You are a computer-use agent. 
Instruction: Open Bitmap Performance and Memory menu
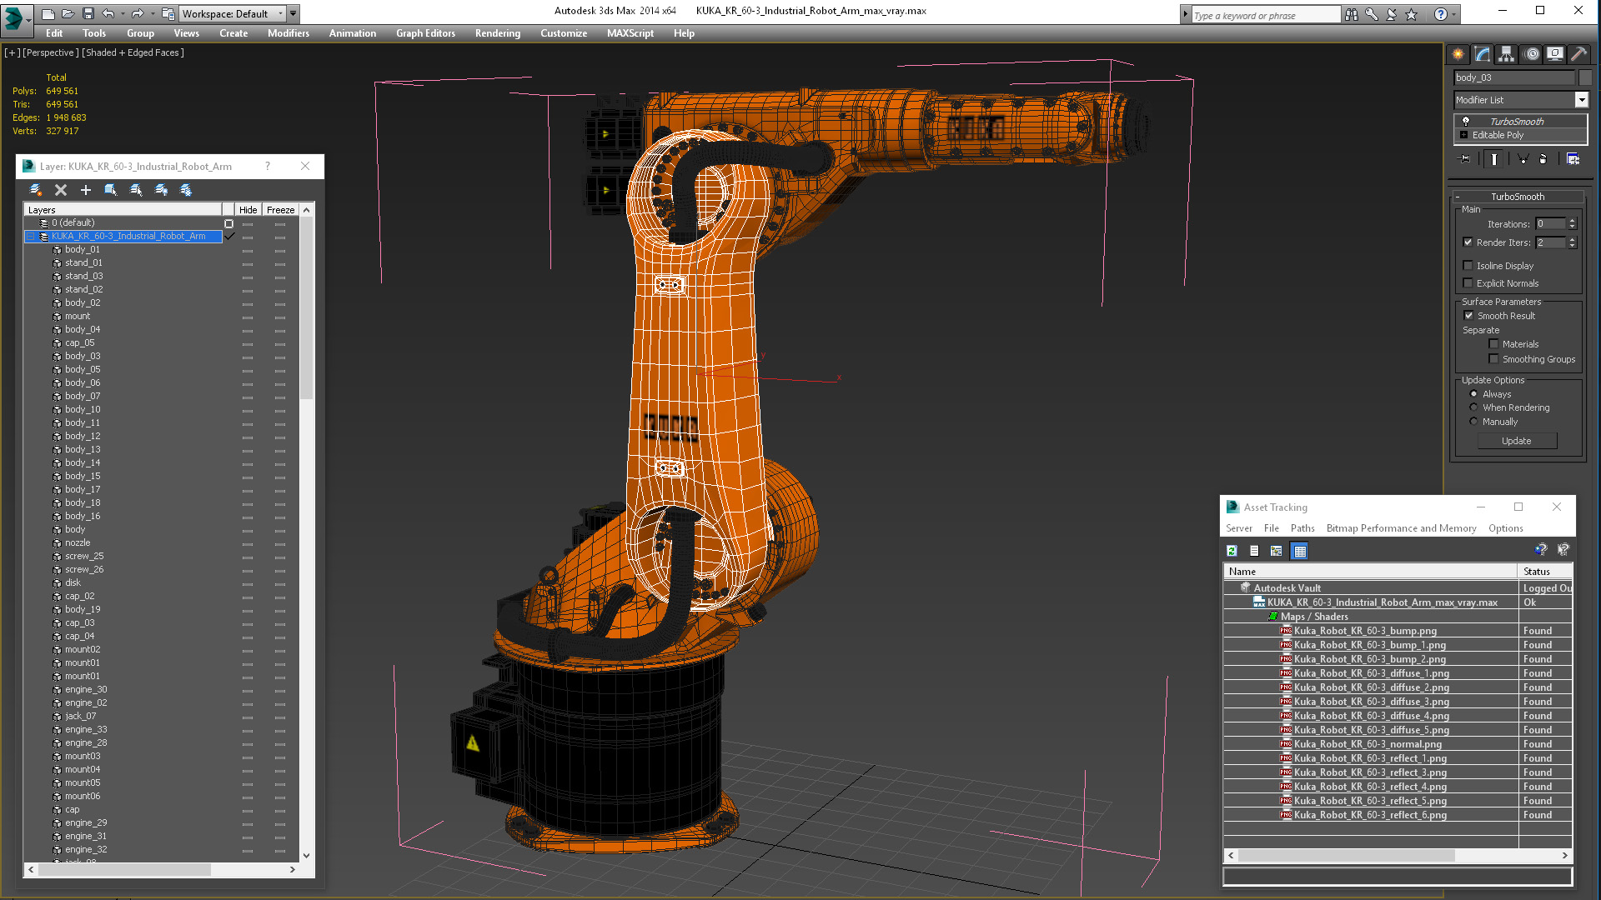1401,528
